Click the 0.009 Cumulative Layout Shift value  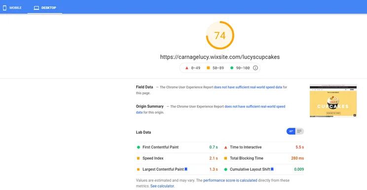(299, 169)
